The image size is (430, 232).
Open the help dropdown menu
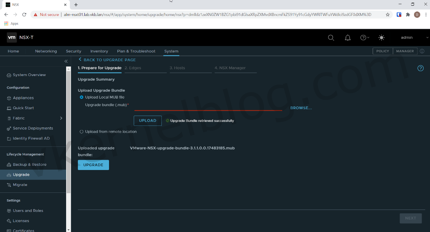364,37
